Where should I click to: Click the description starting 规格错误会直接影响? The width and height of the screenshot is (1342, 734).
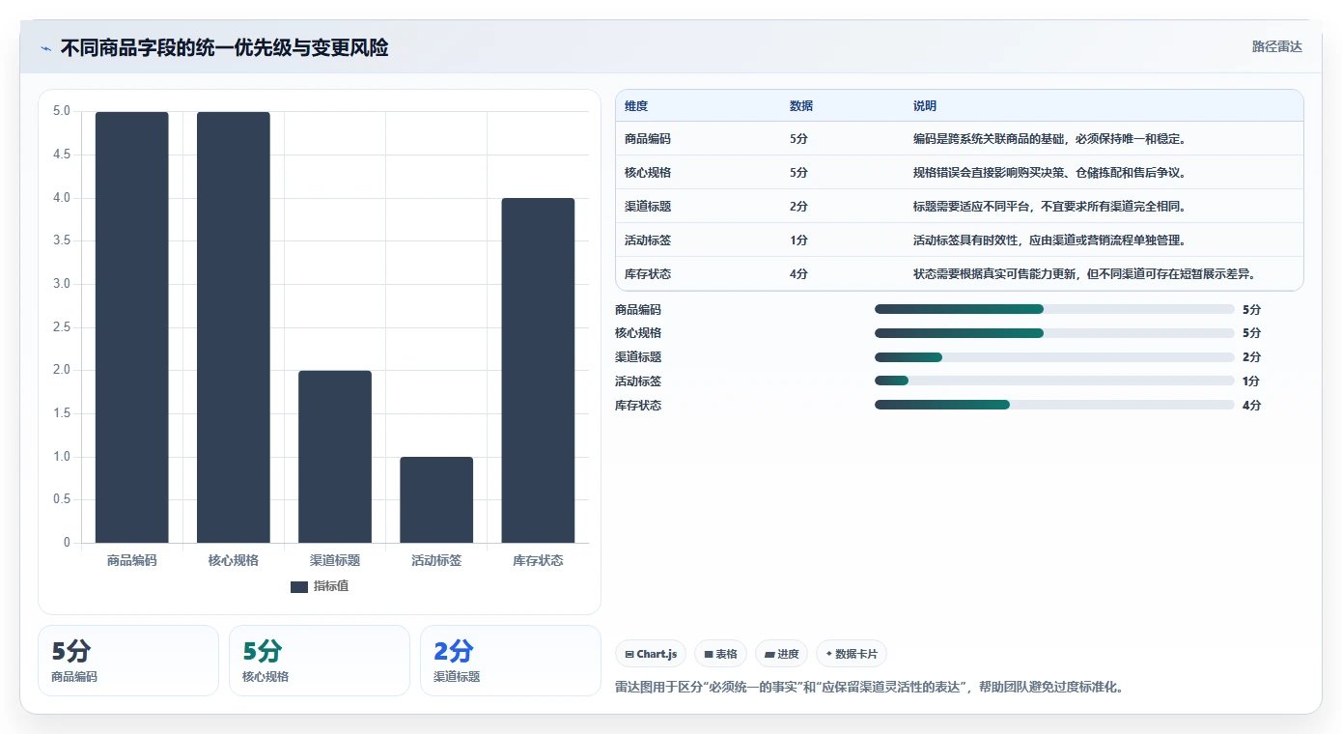click(x=1049, y=173)
